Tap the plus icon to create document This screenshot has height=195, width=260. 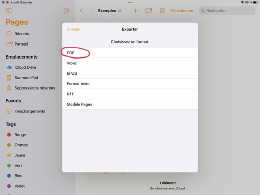point(135,11)
